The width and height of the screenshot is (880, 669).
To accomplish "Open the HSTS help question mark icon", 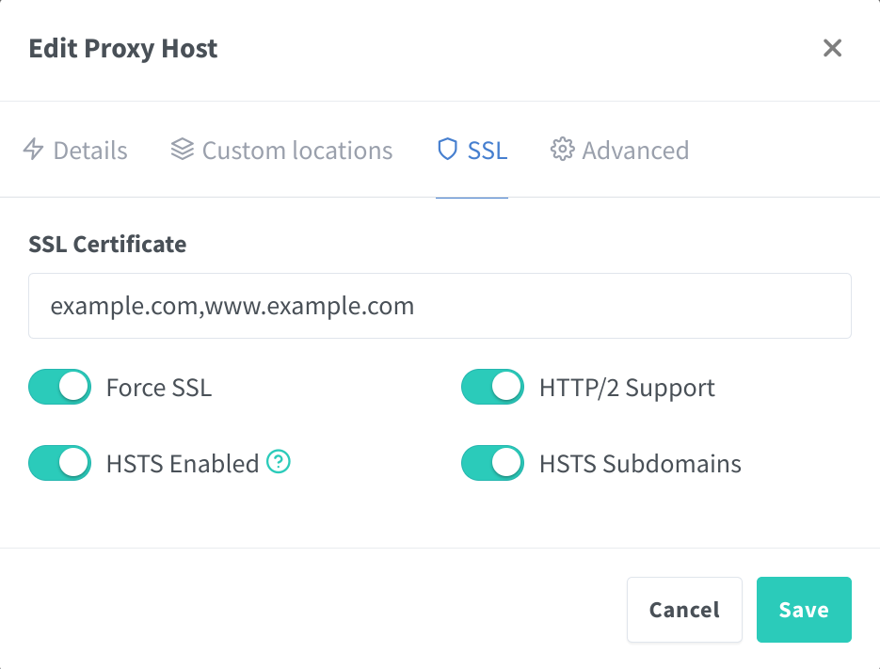I will [279, 462].
